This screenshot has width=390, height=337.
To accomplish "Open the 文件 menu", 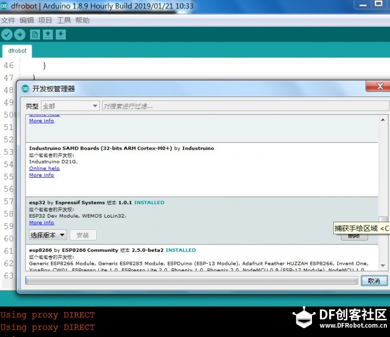I will pos(8,20).
